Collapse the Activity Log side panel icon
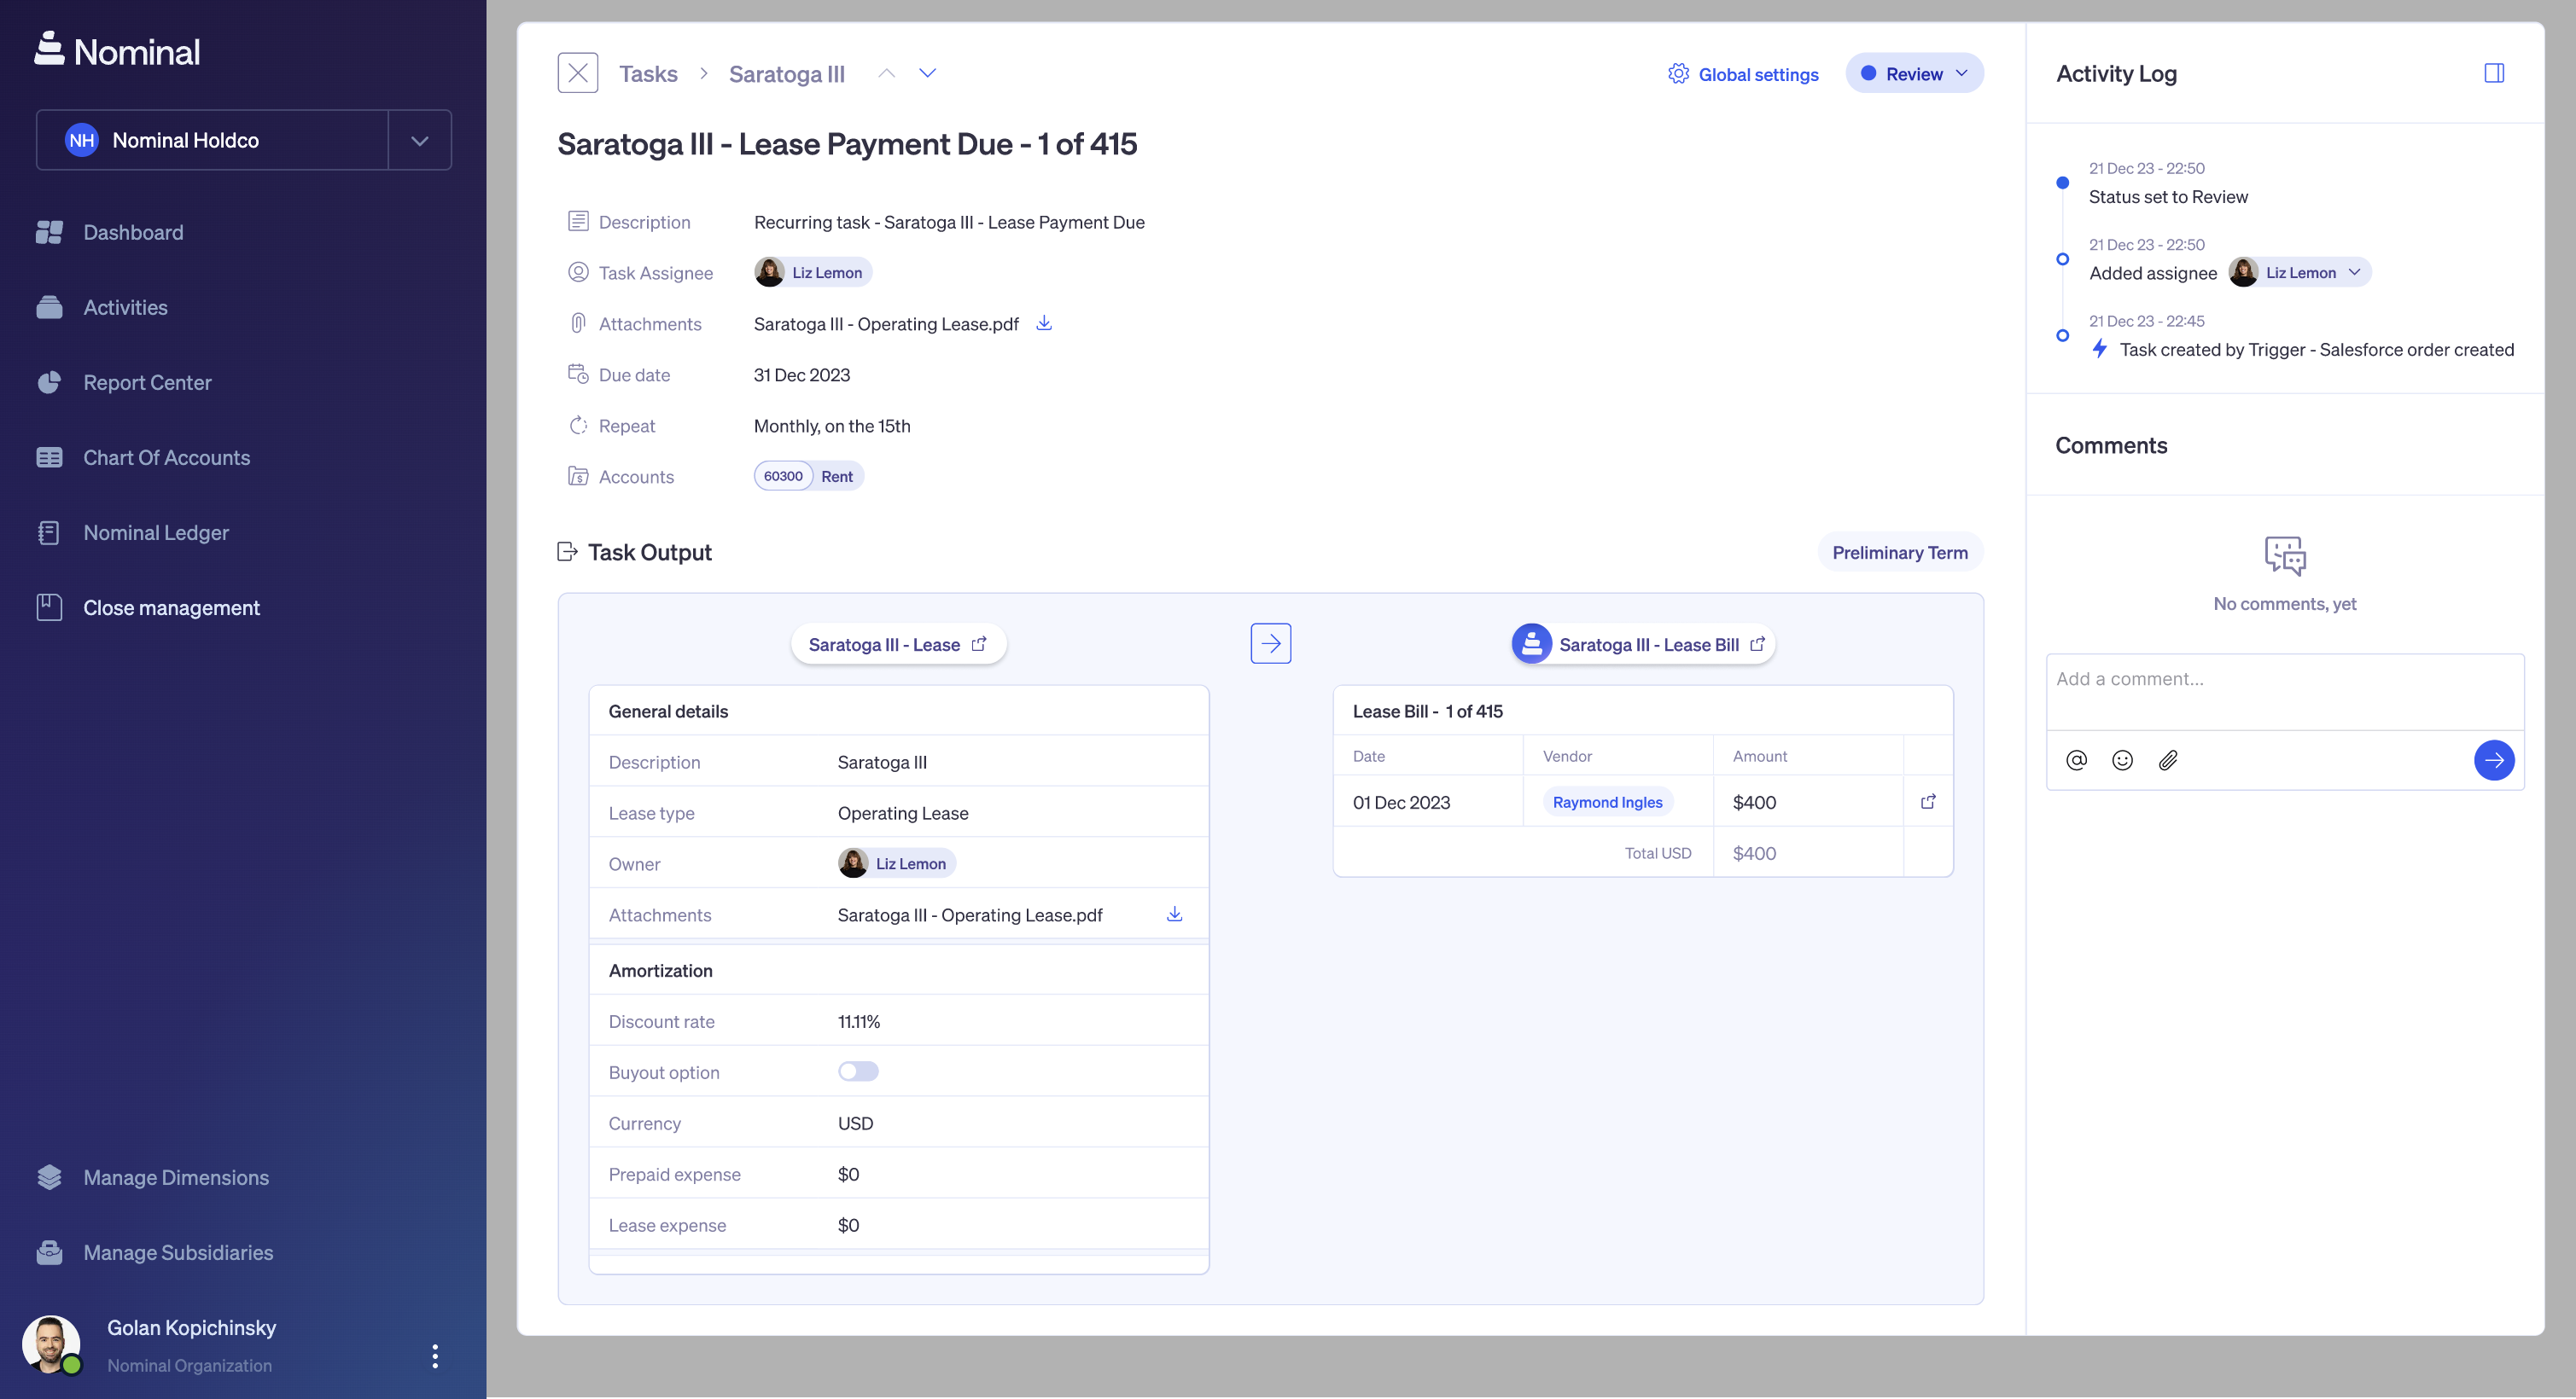Image resolution: width=2576 pixels, height=1399 pixels. [2493, 73]
